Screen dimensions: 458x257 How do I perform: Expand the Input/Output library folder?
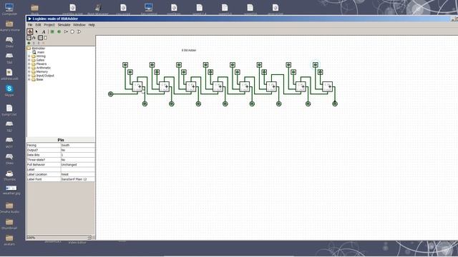(29, 76)
